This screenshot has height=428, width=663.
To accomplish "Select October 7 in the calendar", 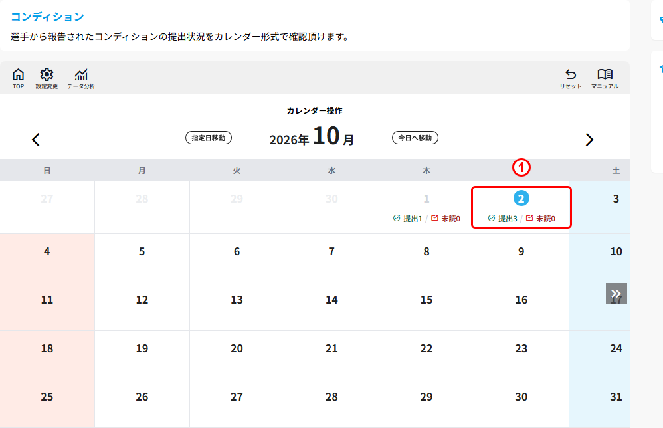I will point(331,251).
